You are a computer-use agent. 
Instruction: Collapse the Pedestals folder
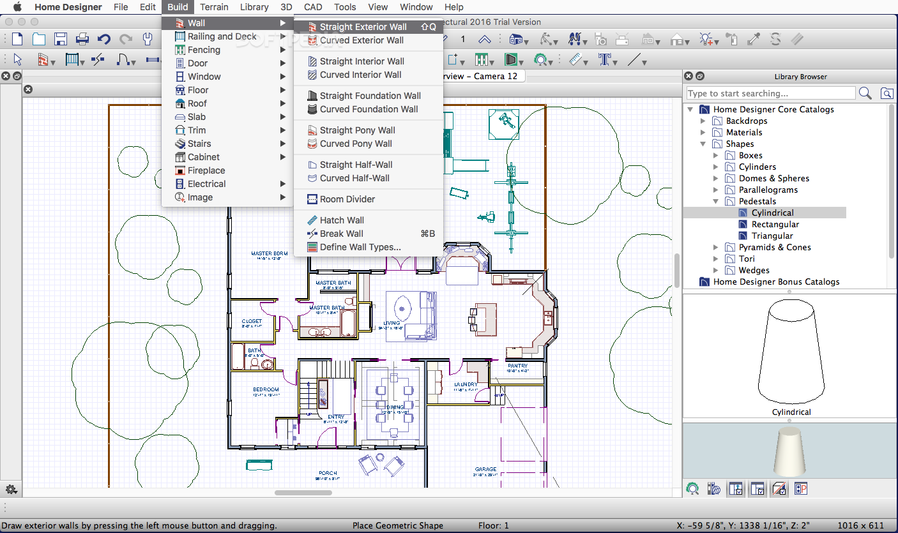tap(716, 201)
